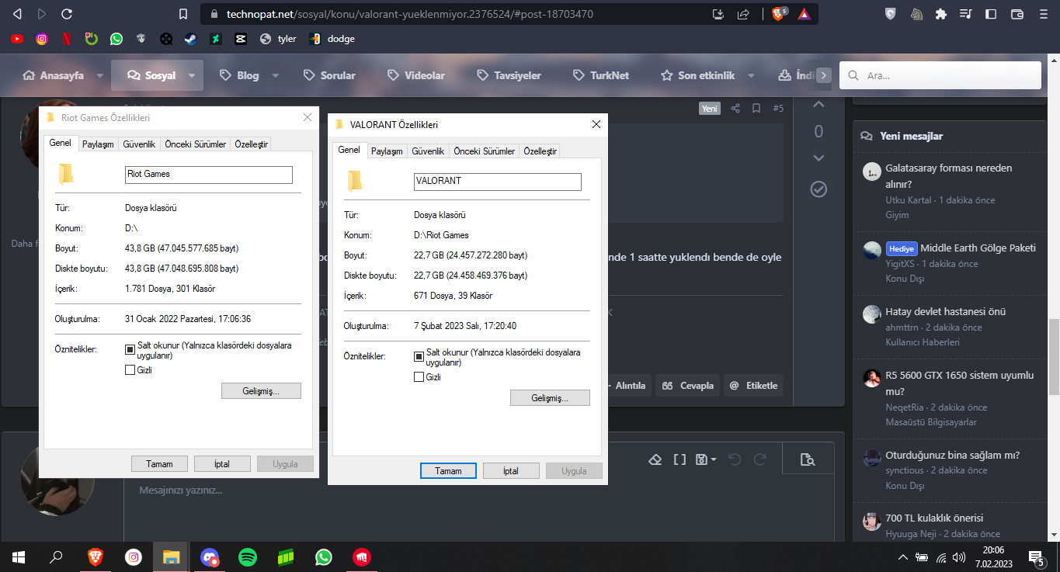1060x572 pixels.
Task: Open the WhatsApp bookmark in bookmarks bar
Action: coord(116,39)
